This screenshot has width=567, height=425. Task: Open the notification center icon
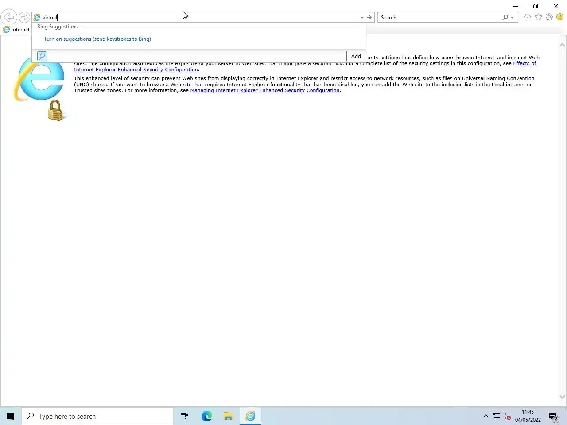click(553, 416)
